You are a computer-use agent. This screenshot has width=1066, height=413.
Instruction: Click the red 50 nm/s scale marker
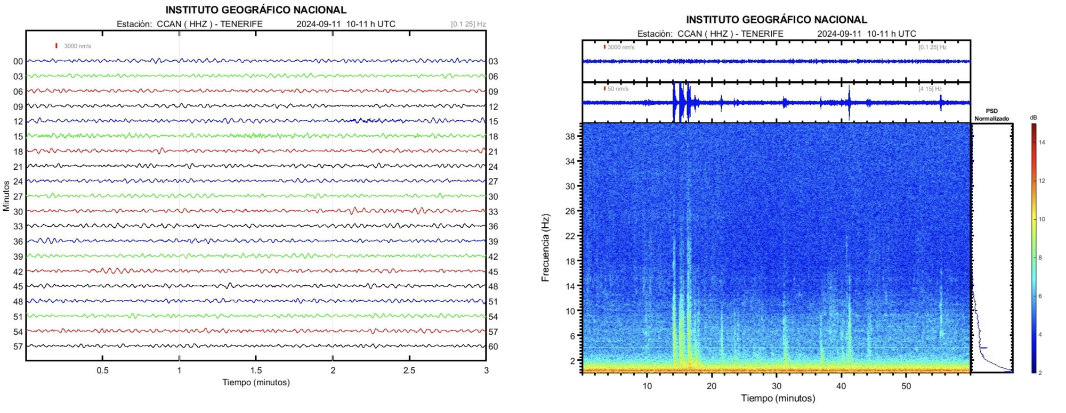click(x=604, y=89)
